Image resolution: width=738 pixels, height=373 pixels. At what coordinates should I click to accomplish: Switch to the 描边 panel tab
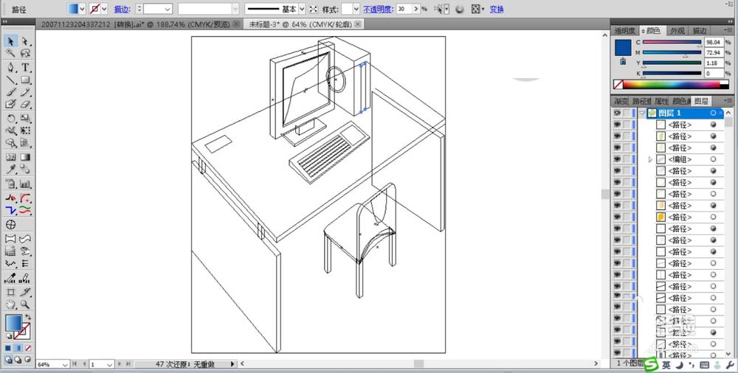click(699, 30)
